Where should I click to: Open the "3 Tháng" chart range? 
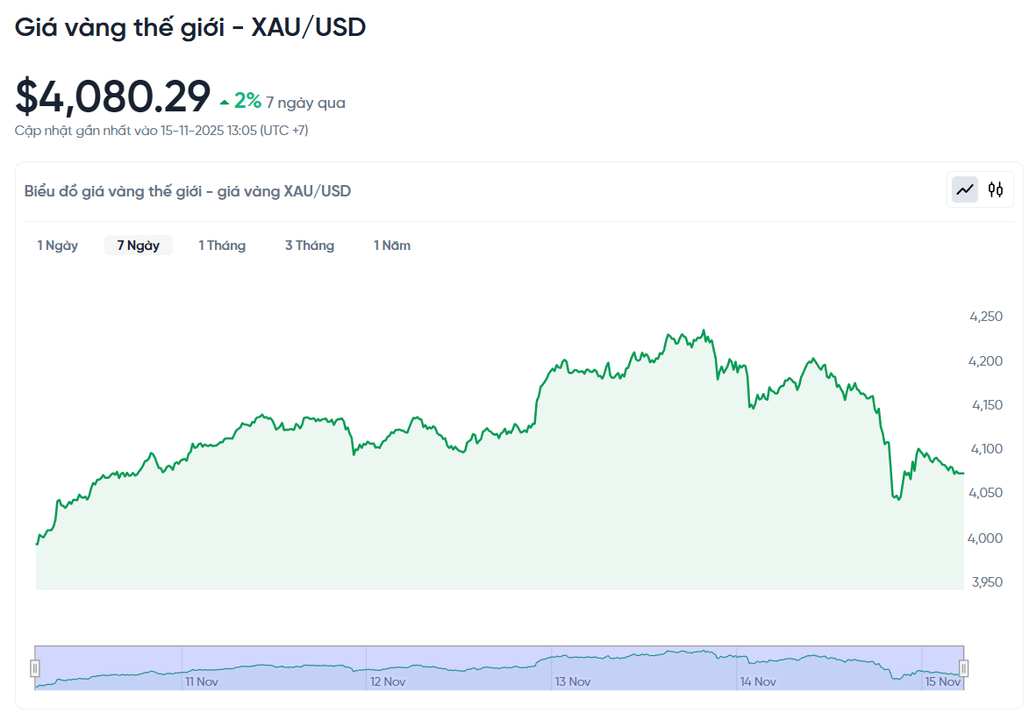click(309, 246)
